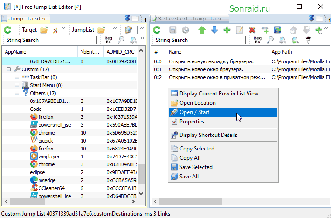The width and height of the screenshot is (331, 218).
Task: Pin the Selected Jump List panel
Action: point(311,19)
